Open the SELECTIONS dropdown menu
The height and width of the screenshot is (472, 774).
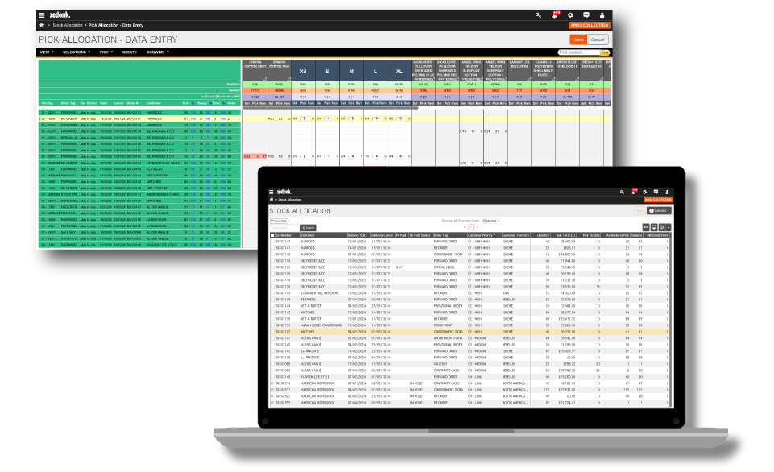click(77, 52)
